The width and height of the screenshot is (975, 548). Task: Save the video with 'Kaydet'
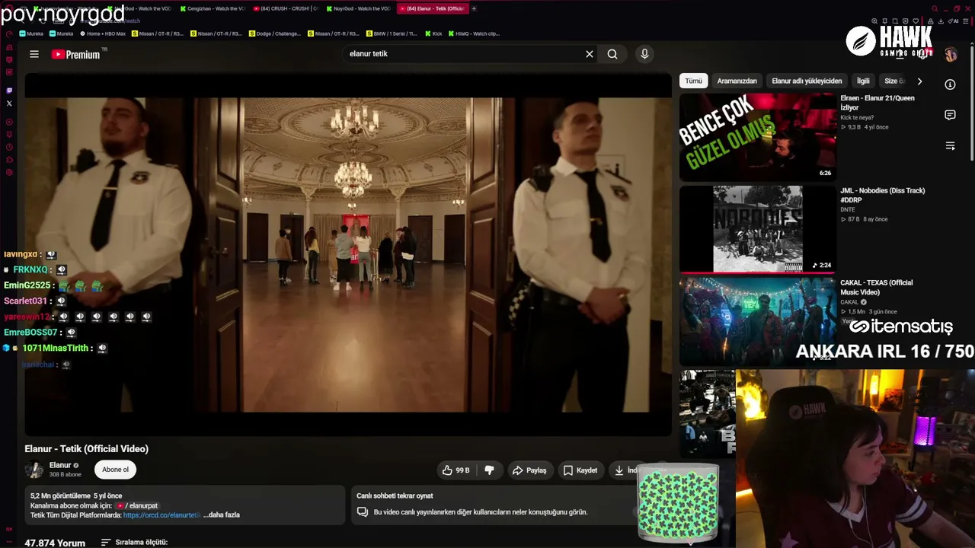pos(580,470)
